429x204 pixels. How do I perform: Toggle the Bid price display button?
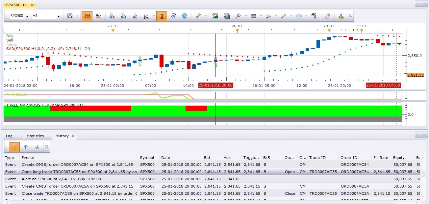(x=87, y=16)
